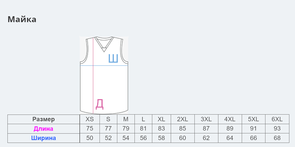
Task: Click the blue "Ширина" row label
Action: point(43,138)
